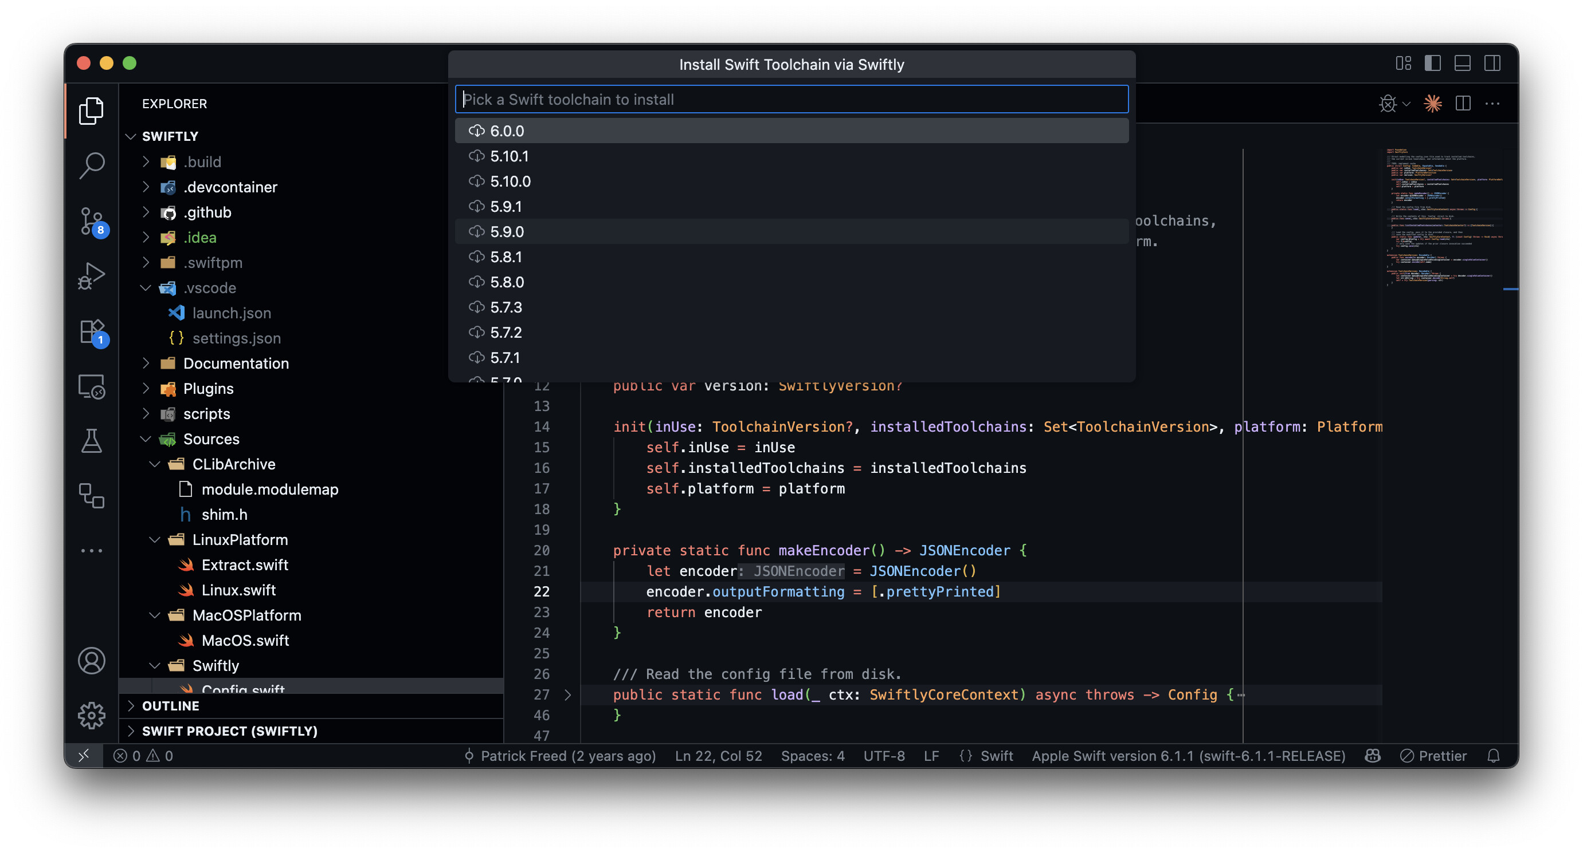
Task: Open Source Control view with 8 badge
Action: [92, 220]
